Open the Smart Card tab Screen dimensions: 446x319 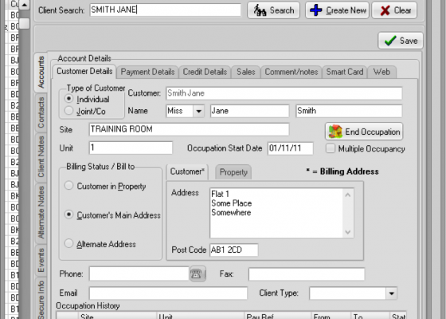pyautogui.click(x=345, y=72)
